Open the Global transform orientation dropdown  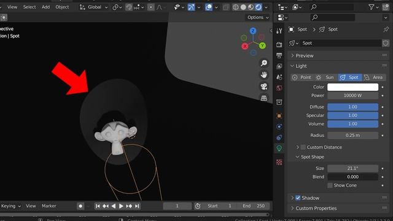(94, 7)
